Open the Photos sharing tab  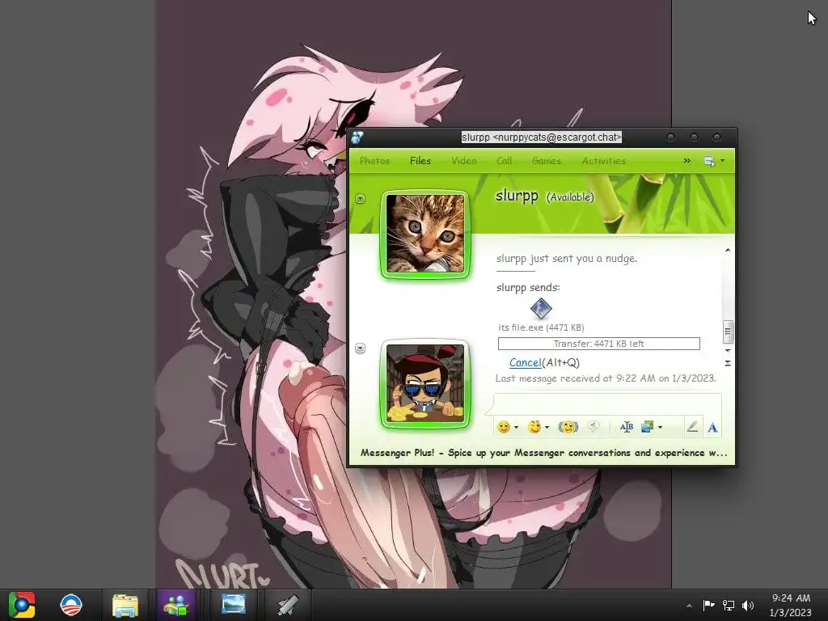pos(374,161)
